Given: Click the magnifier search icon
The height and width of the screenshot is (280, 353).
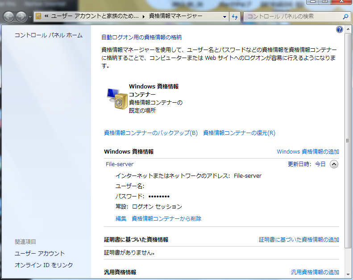Looking at the screenshot, I should 345,17.
